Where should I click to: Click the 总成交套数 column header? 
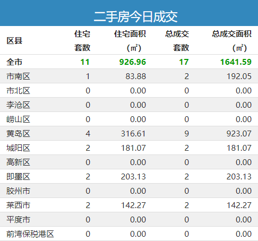tap(177, 41)
